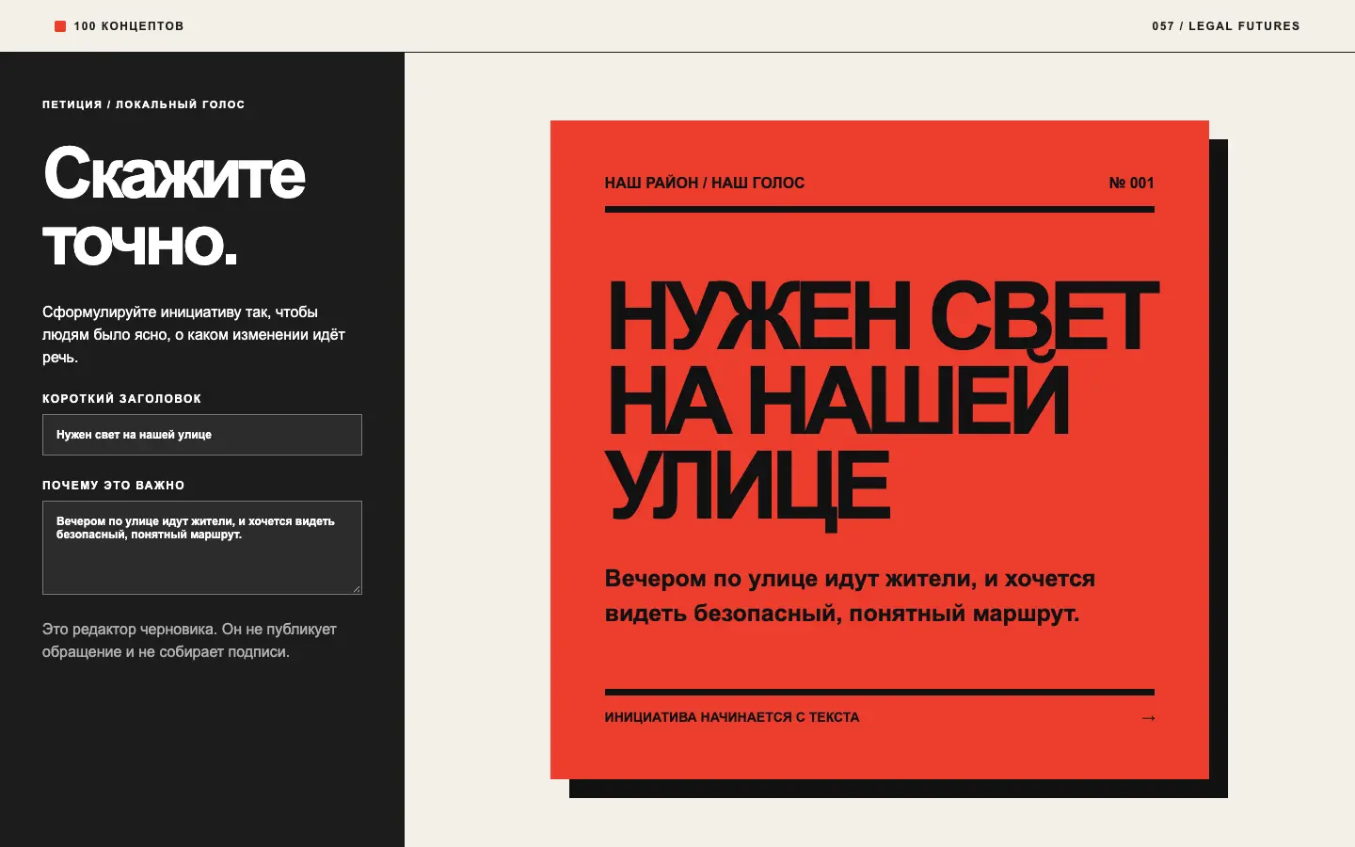The width and height of the screenshot is (1355, 847).
Task: Click the 100 КОНЦЕПТОВ header text
Action: coord(129,26)
